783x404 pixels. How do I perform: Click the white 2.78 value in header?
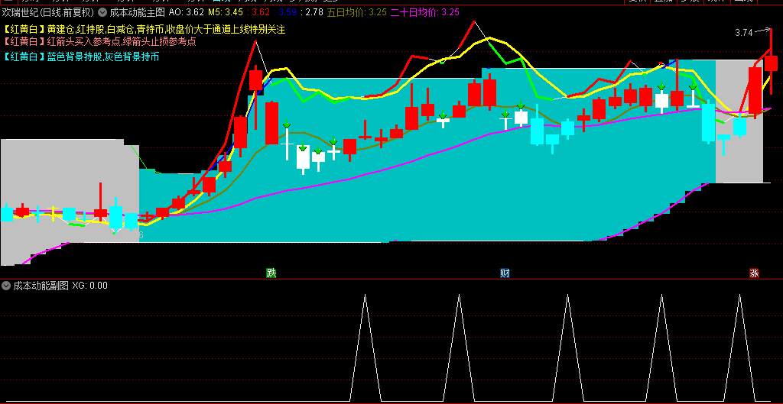pos(314,12)
